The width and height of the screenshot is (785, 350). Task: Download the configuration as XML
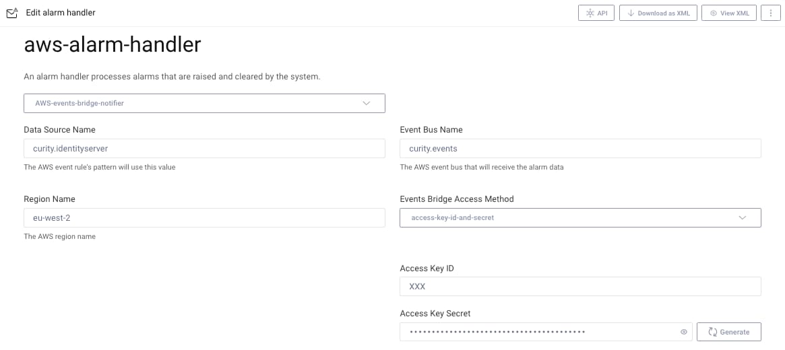point(658,13)
